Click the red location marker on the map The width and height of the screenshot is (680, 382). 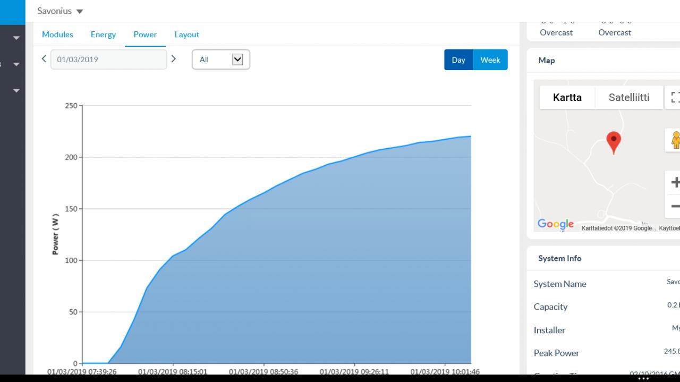(614, 143)
